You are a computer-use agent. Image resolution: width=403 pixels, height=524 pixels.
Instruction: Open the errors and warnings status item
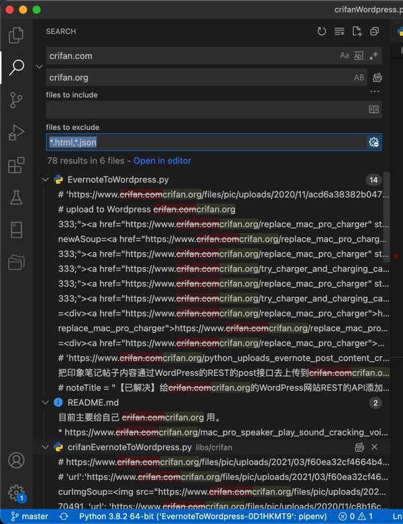click(x=356, y=517)
